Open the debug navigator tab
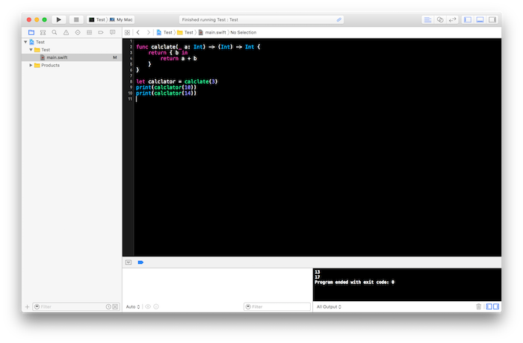The image size is (523, 343). pos(89,32)
